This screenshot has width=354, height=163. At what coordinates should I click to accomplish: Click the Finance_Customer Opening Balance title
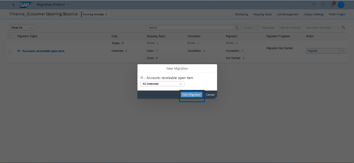(44, 14)
